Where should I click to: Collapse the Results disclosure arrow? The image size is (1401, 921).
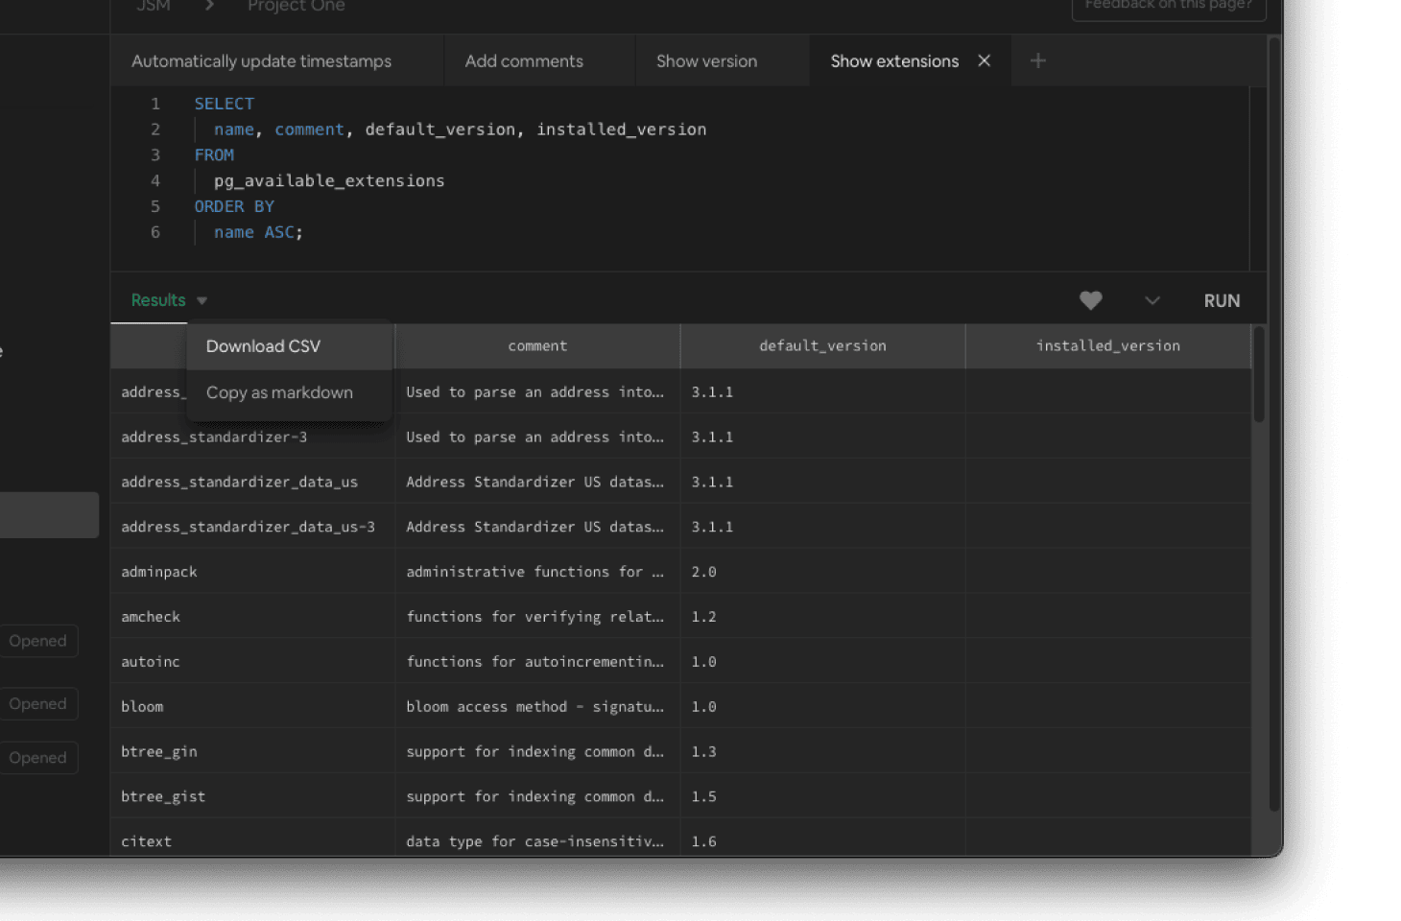point(202,300)
